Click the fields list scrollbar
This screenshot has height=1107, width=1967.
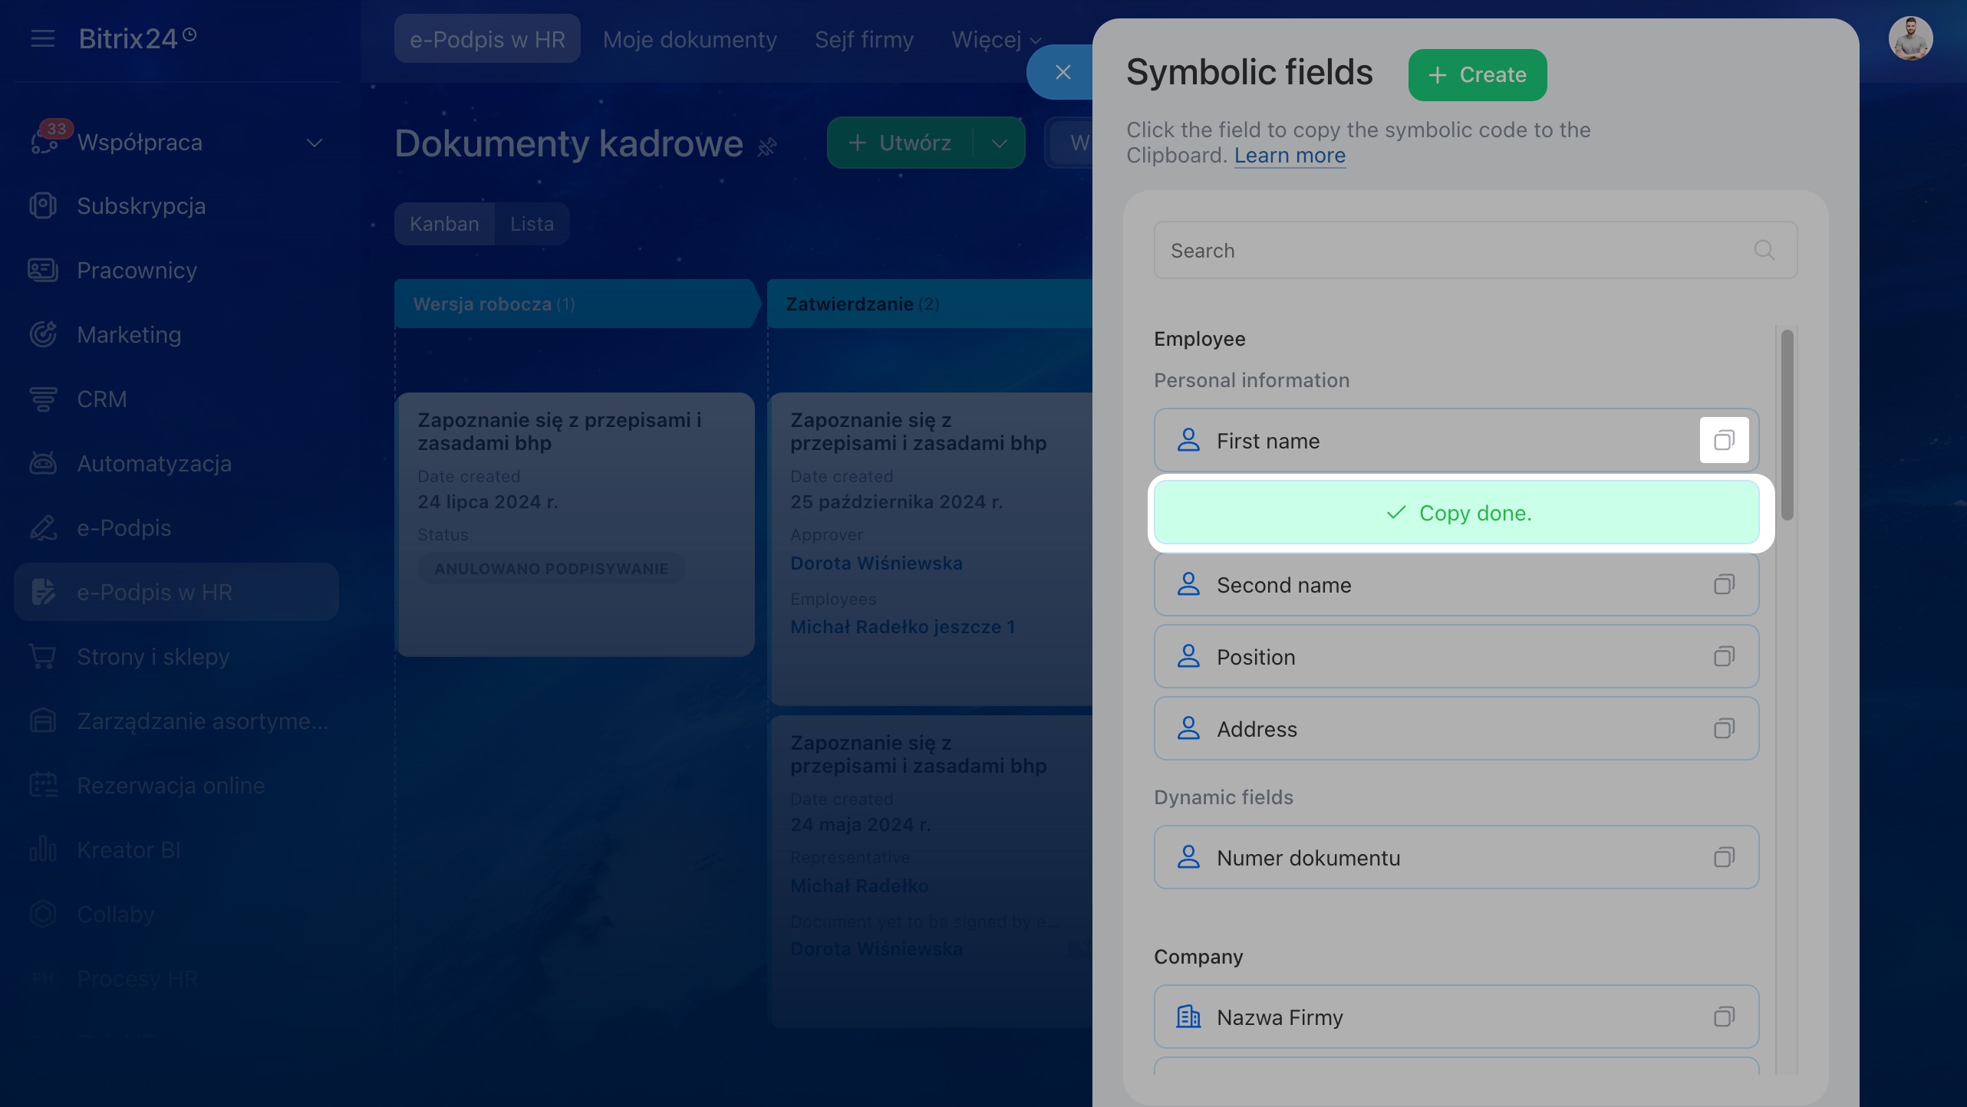pos(1787,425)
